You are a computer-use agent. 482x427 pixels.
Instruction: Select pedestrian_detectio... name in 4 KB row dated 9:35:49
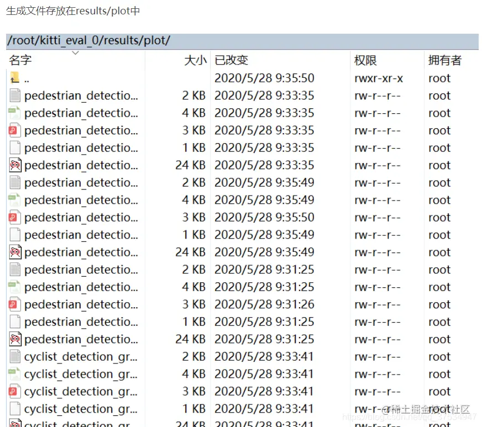tap(81, 201)
